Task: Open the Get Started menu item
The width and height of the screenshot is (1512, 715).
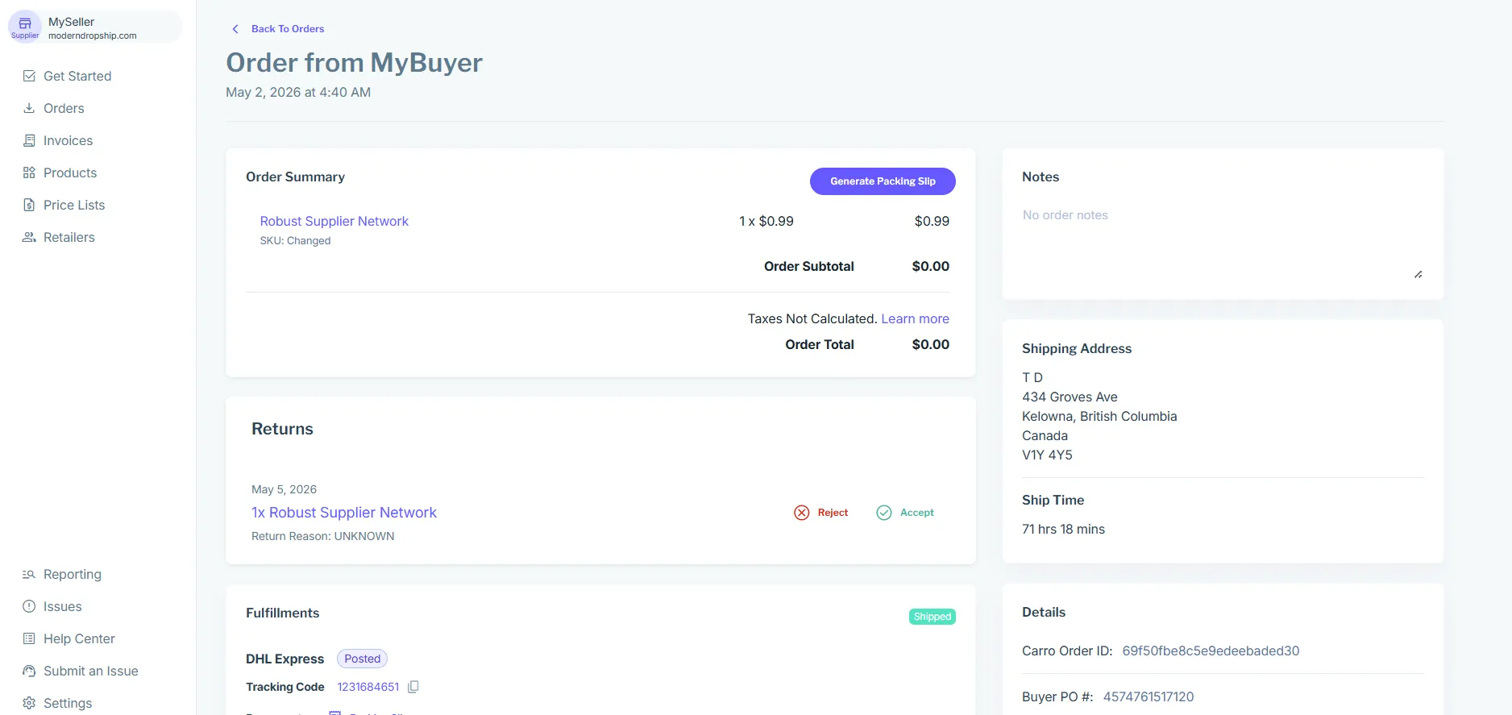Action: 77,76
